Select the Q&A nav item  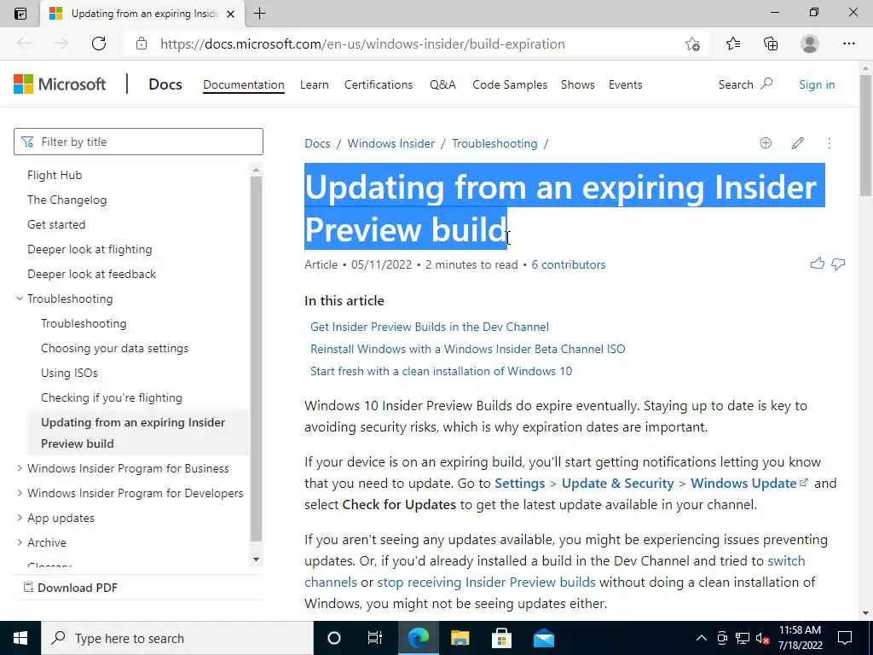click(x=442, y=84)
